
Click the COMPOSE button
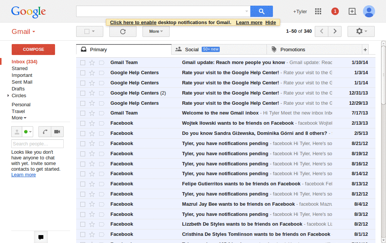pos(33,49)
